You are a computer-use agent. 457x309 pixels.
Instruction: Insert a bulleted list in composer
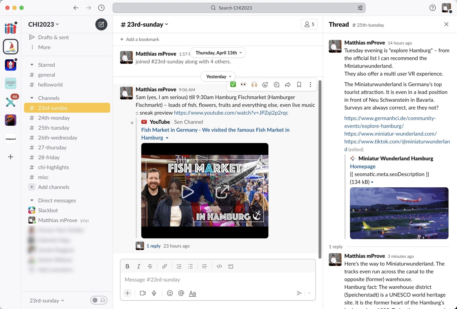click(191, 266)
